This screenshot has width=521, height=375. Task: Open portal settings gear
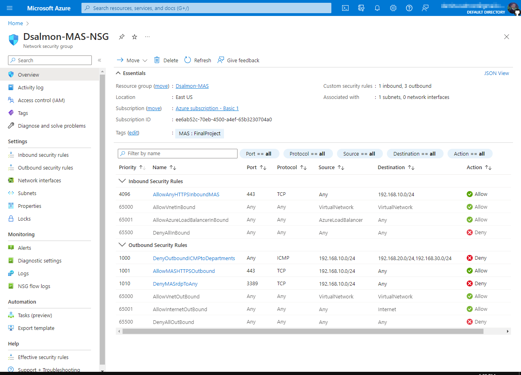click(x=393, y=8)
